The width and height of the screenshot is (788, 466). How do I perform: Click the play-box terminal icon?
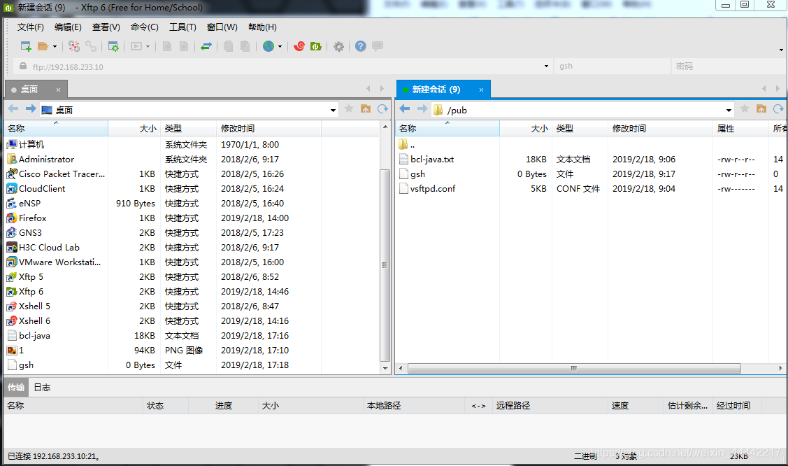pyautogui.click(x=136, y=46)
